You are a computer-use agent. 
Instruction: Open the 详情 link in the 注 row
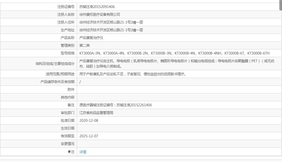coord(83,152)
